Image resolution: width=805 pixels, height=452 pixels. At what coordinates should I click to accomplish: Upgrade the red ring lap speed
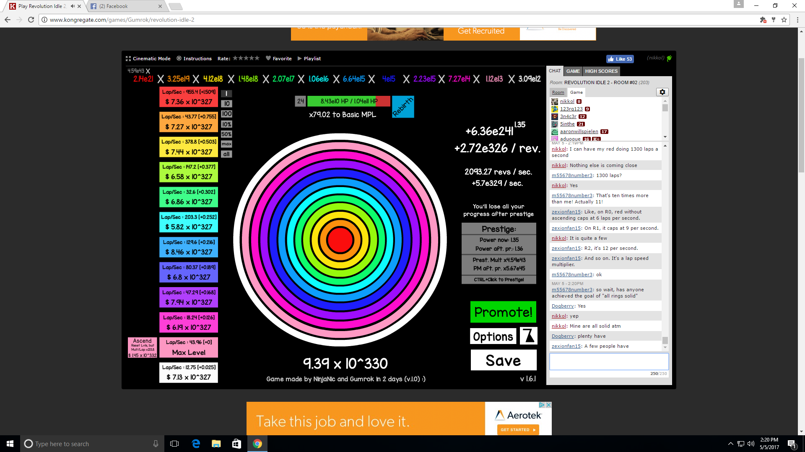[x=189, y=97]
